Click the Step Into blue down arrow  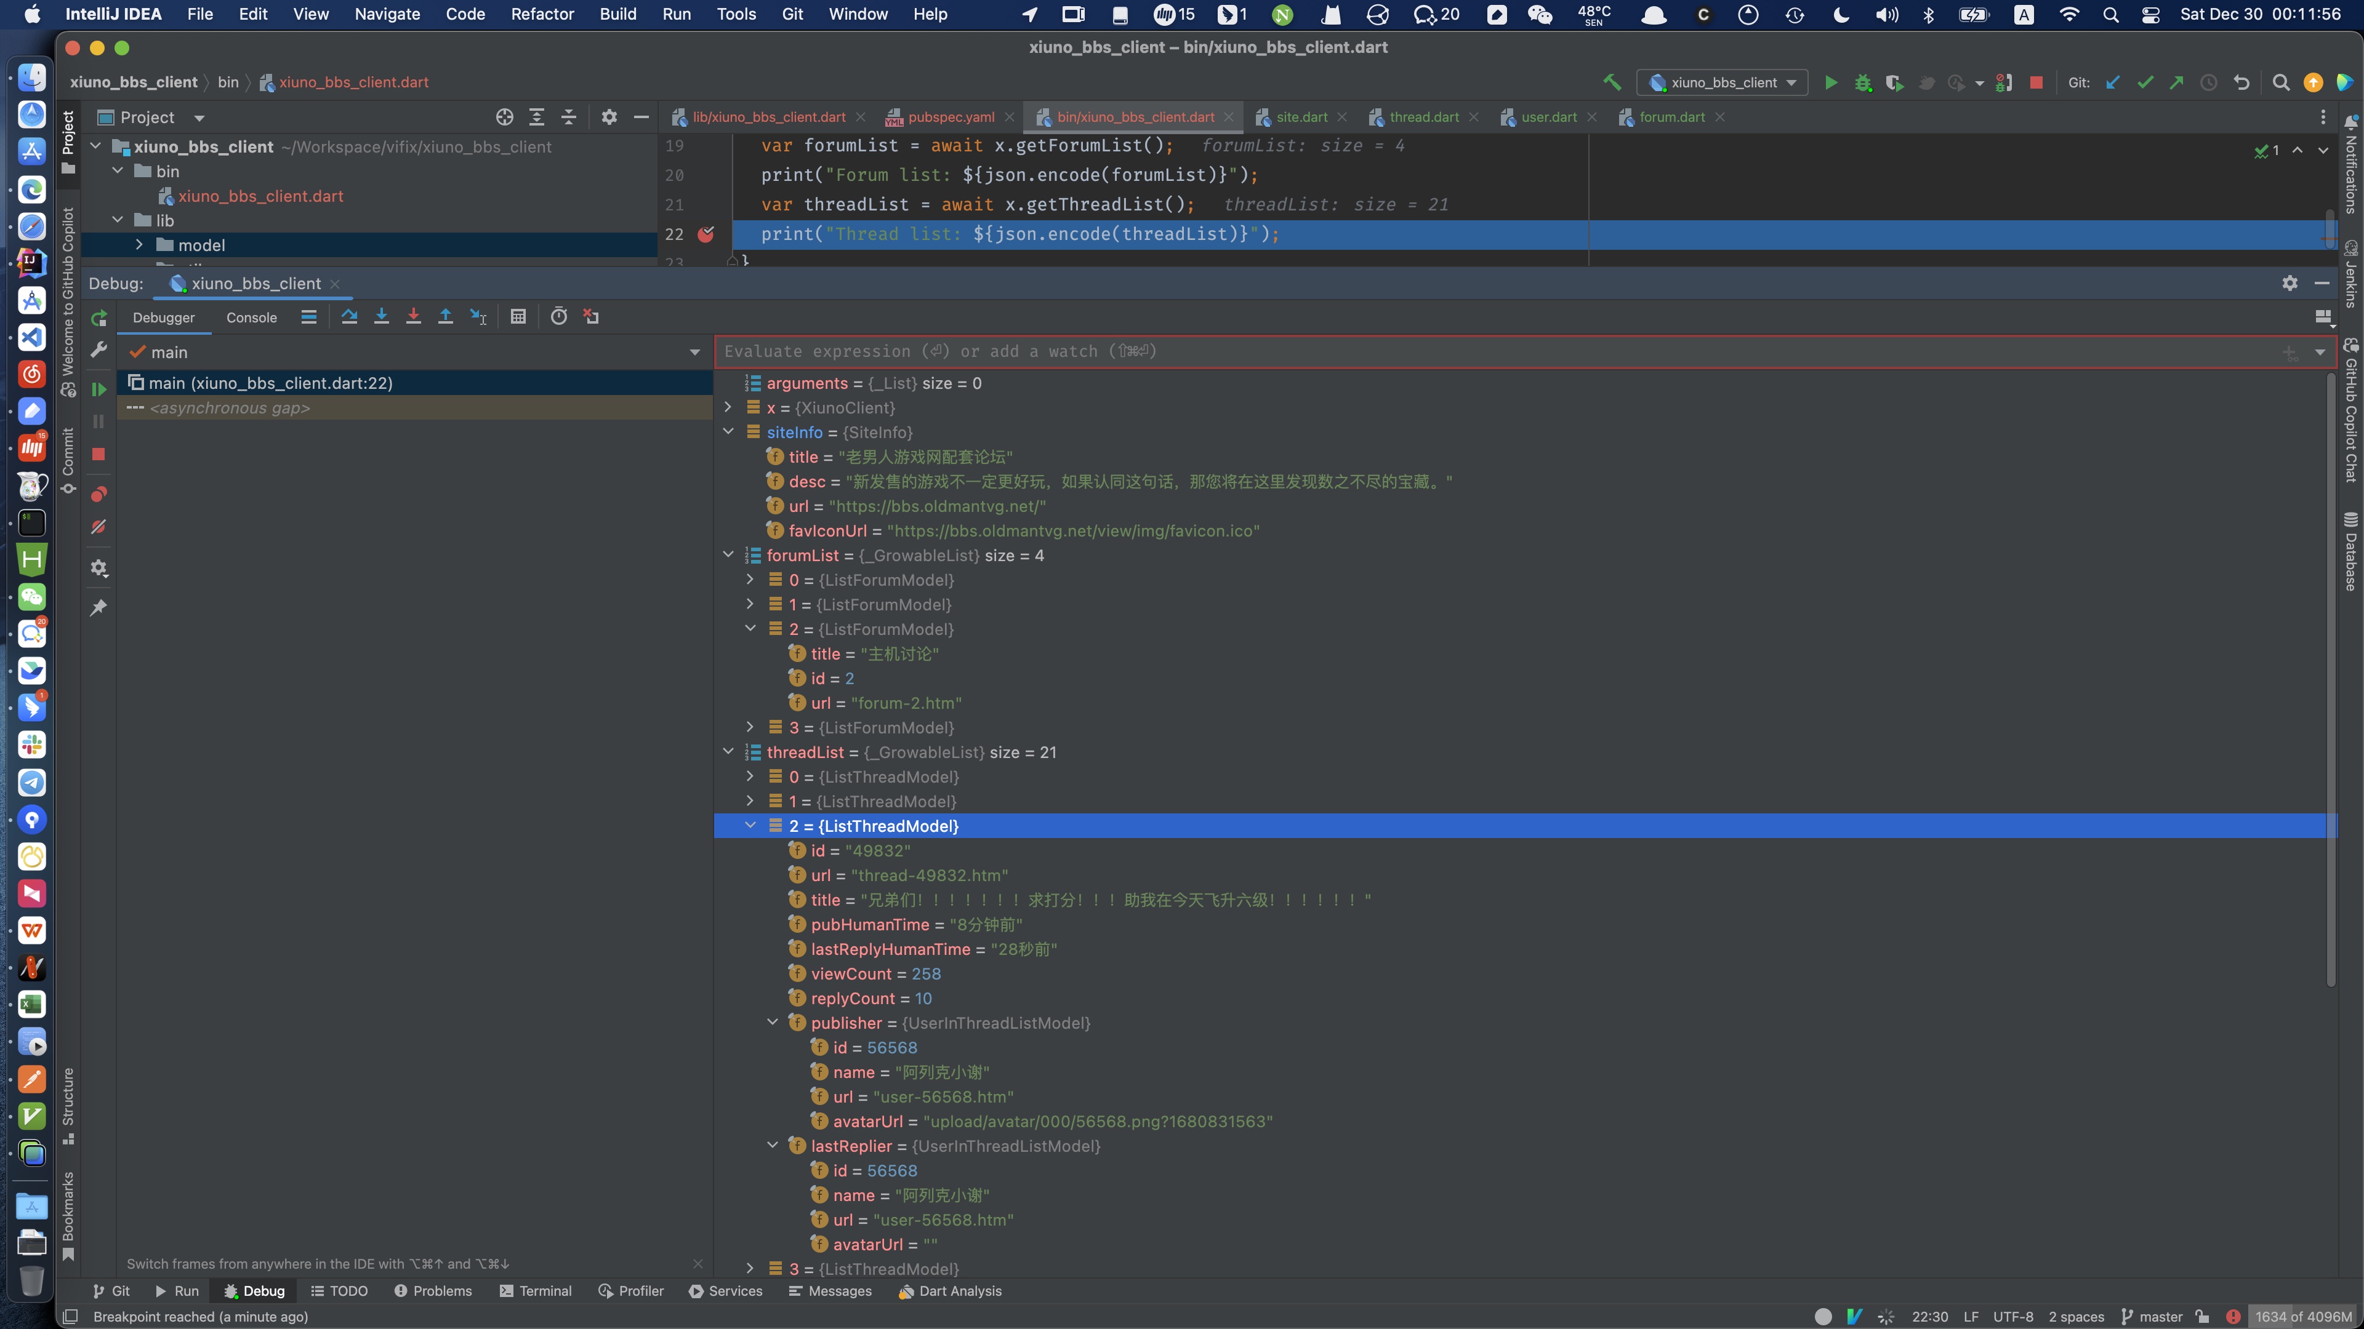click(381, 316)
